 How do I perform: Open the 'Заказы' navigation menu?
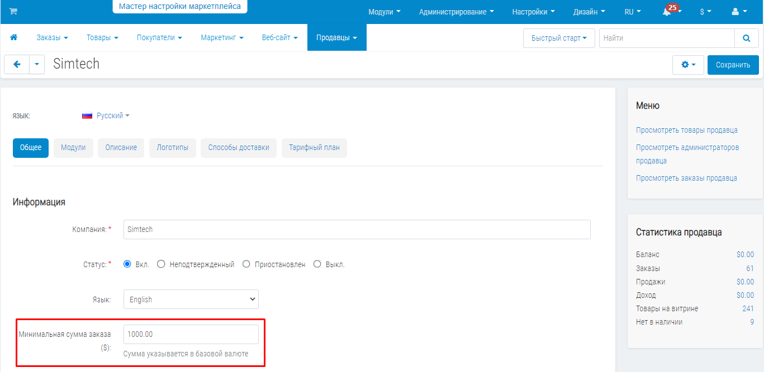coord(53,37)
